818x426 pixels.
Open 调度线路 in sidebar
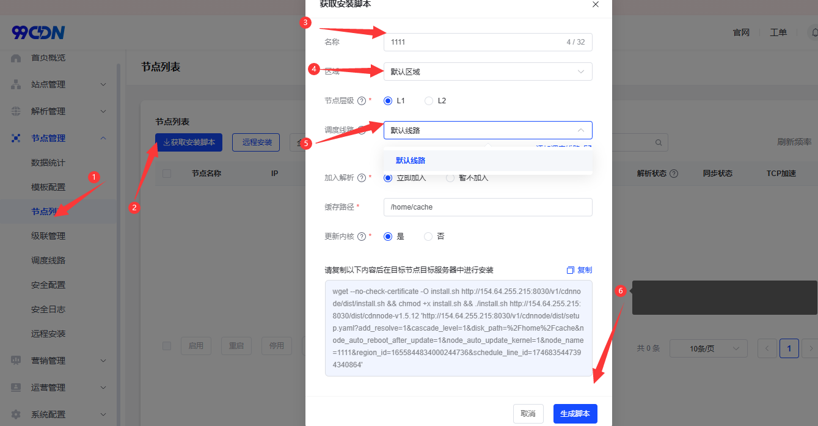click(48, 260)
